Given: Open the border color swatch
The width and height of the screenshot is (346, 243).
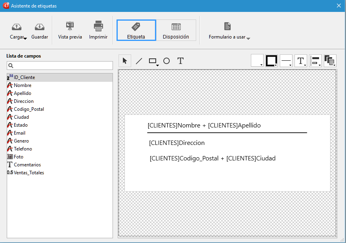Looking at the screenshot, I should 271,61.
